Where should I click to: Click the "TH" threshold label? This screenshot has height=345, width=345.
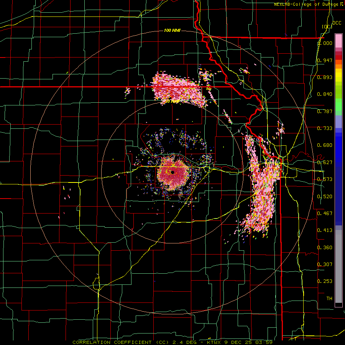[x=329, y=299]
